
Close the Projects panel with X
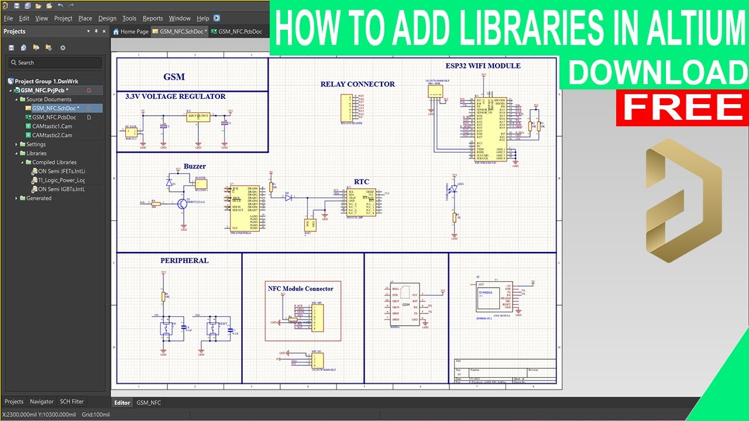click(104, 31)
